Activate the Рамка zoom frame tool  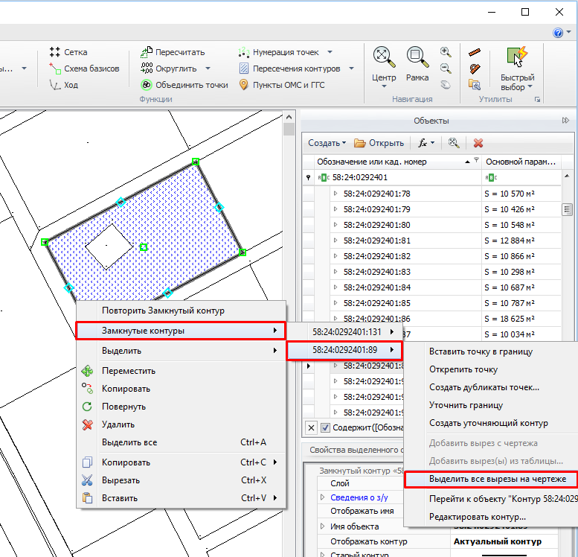pyautogui.click(x=417, y=57)
